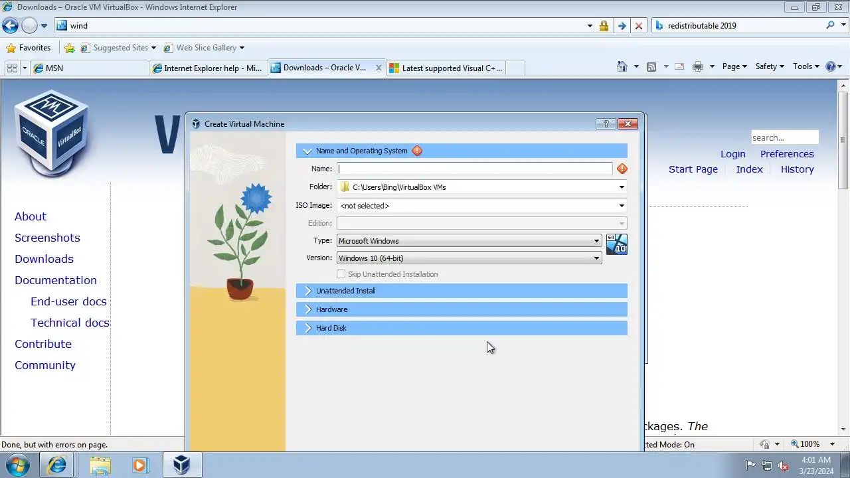Screen dimensions: 850x478
Task: Click the dialog's question mark help button
Action: [x=605, y=123]
